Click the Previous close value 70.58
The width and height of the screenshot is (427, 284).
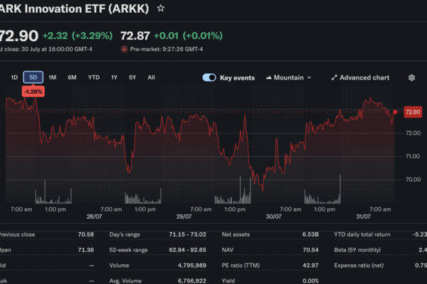point(86,234)
